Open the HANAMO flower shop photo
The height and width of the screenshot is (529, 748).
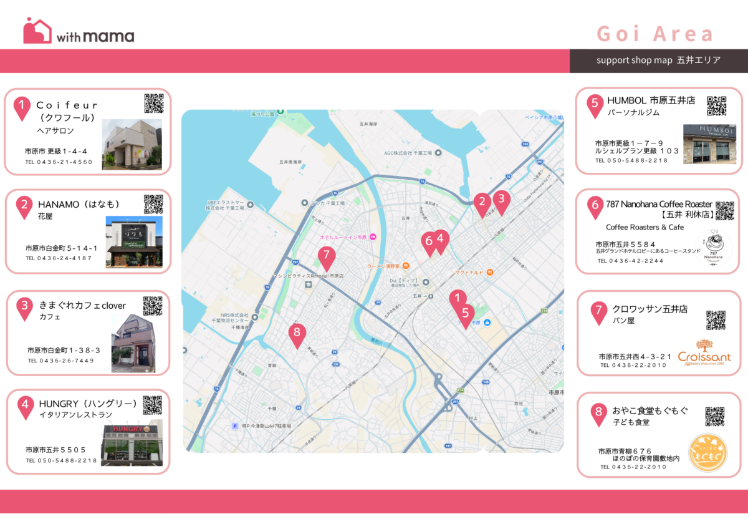pyautogui.click(x=134, y=243)
